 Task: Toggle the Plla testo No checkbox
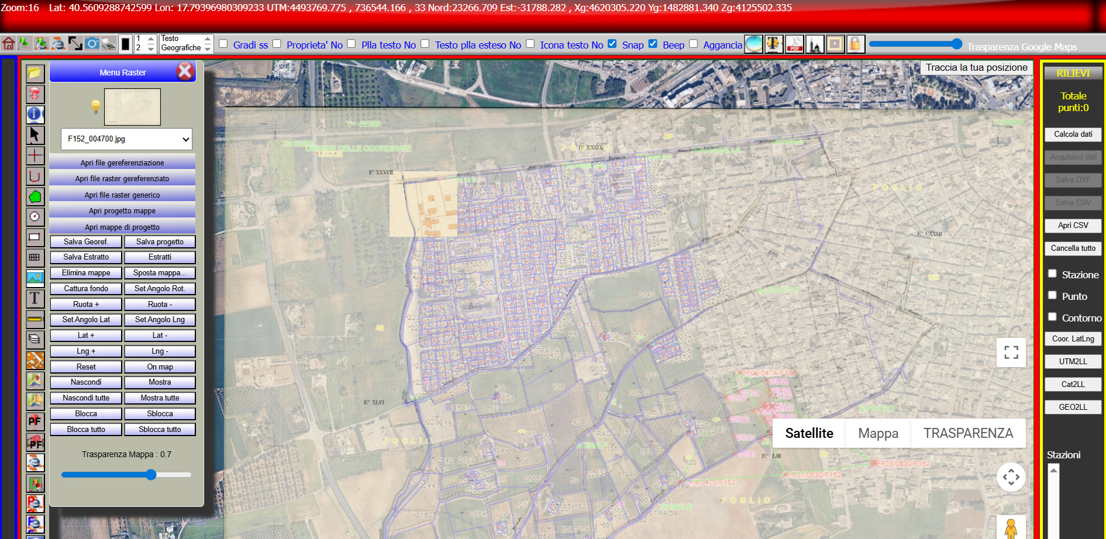tap(351, 44)
